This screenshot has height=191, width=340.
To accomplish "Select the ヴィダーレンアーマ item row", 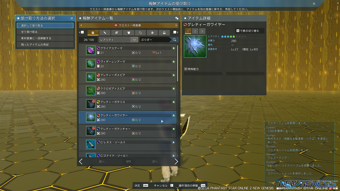I will pyautogui.click(x=127, y=64).
